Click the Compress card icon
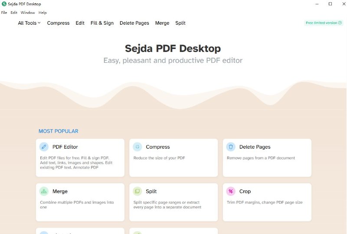347x234 pixels. point(137,147)
